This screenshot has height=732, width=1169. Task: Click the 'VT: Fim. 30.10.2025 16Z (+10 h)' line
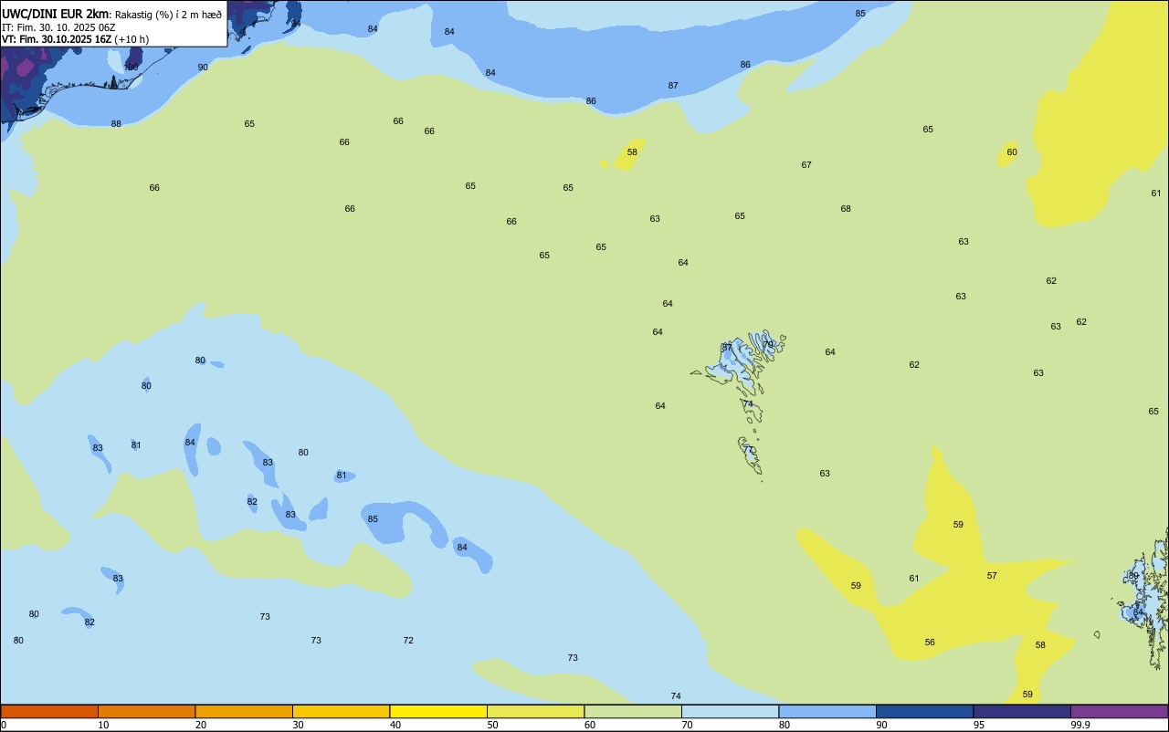pos(75,39)
